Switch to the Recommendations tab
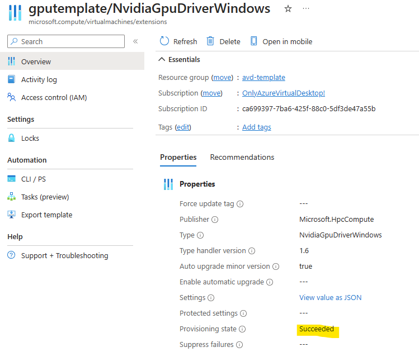The width and height of the screenshot is (419, 352). 242,157
